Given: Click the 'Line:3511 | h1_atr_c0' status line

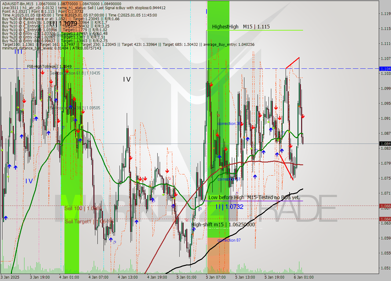Looking at the screenshot, I should pyautogui.click(x=84, y=8).
